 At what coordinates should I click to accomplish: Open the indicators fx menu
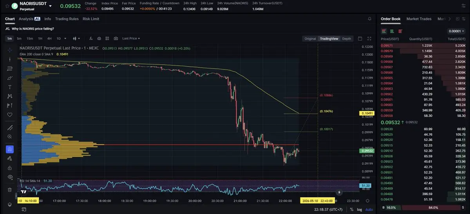[91, 38]
